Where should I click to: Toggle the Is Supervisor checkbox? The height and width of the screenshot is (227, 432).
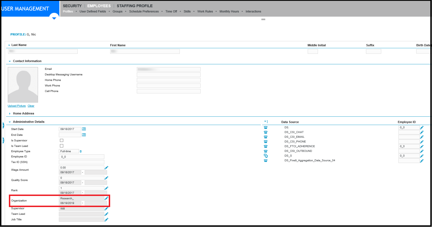62,141
